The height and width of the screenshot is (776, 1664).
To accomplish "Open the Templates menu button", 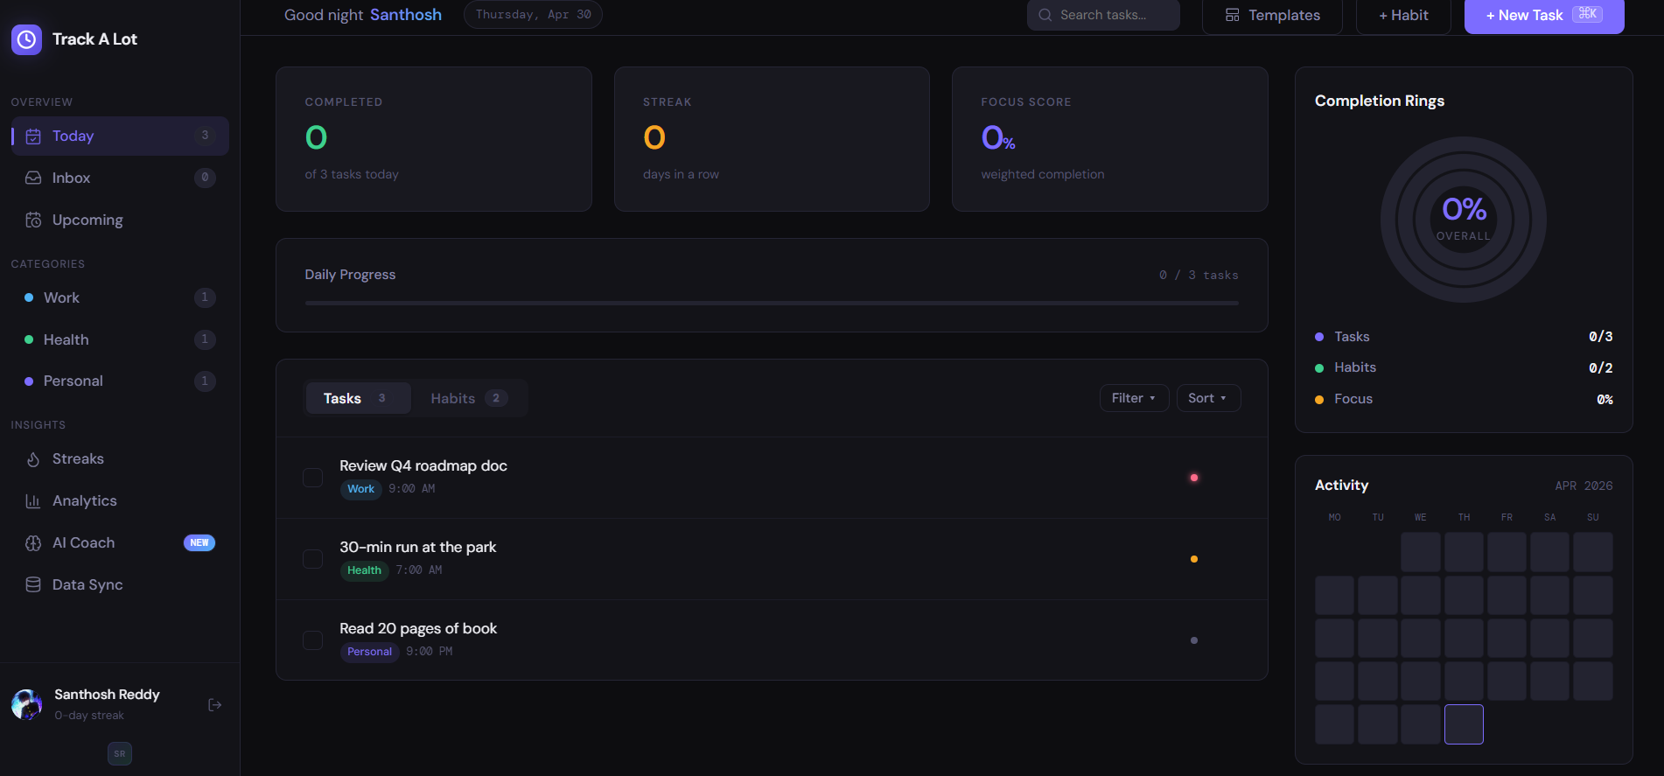I will [1273, 16].
